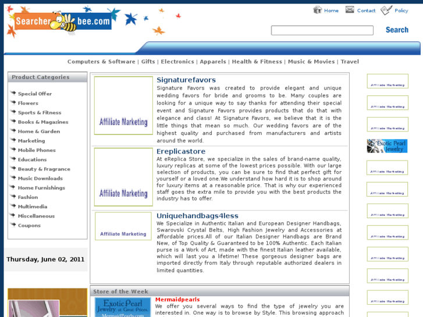Click arrow bullet beside Special Offer

click(x=13, y=93)
